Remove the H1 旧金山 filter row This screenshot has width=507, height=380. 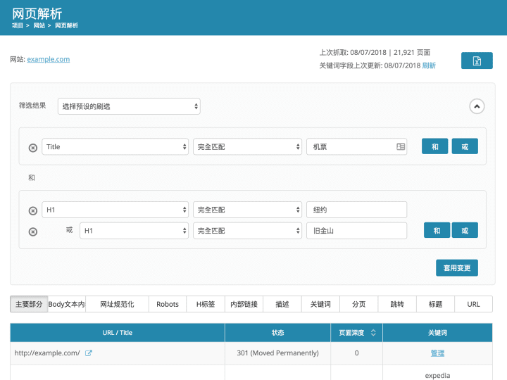coord(33,232)
